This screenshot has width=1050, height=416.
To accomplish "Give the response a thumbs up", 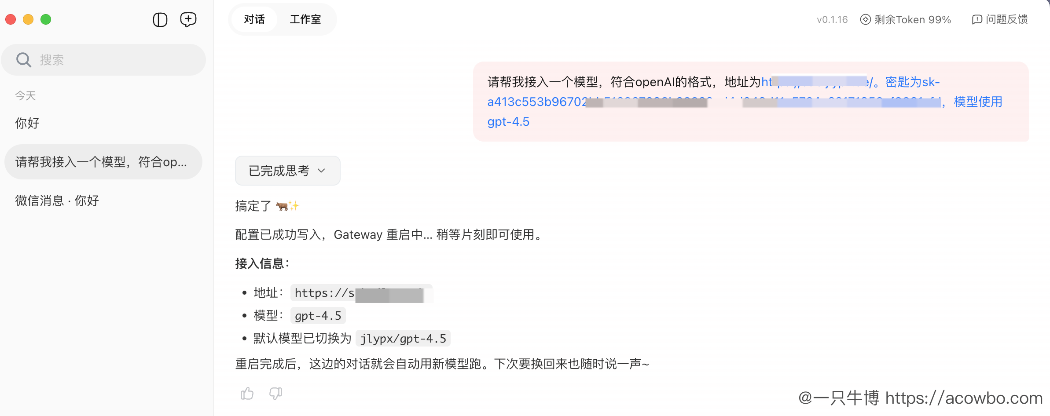I will tap(247, 393).
